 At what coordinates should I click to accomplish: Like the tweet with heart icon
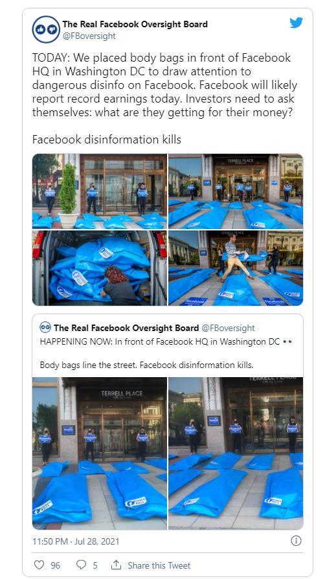point(39,565)
